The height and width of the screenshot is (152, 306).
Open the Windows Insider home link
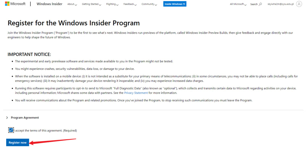pyautogui.click(x=49, y=4)
